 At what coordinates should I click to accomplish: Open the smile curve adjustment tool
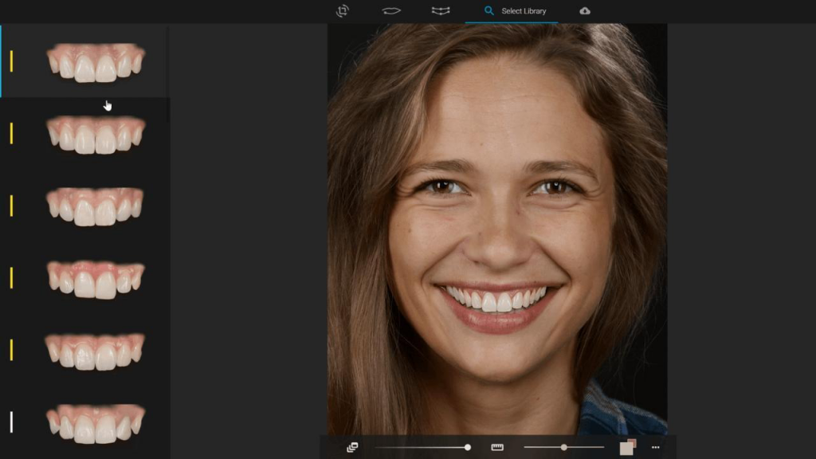click(441, 11)
